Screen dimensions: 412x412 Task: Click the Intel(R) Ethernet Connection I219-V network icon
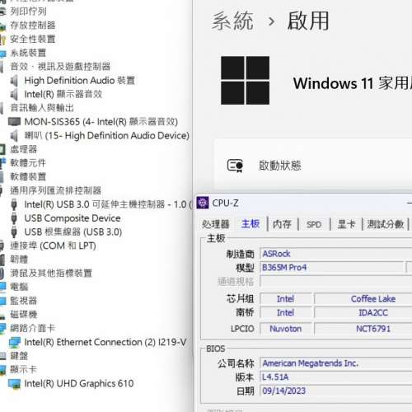tap(14, 343)
